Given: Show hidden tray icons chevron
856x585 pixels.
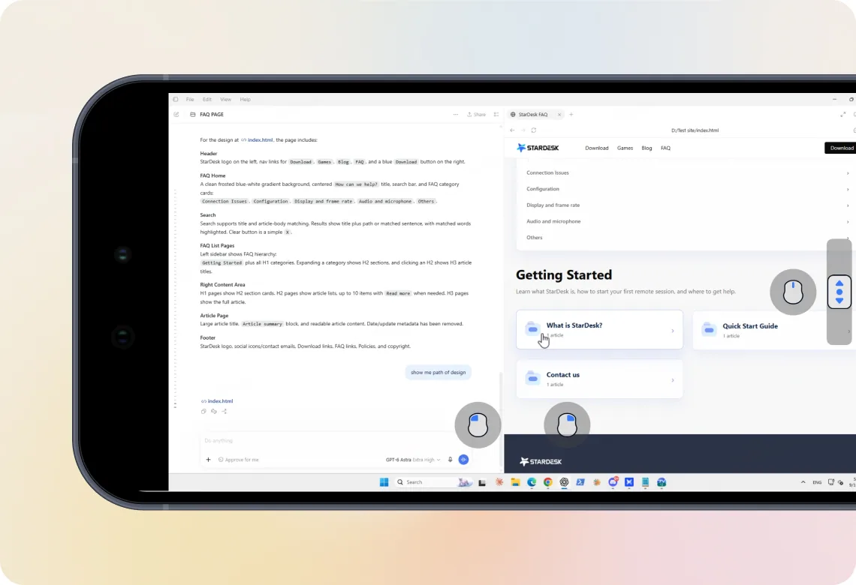Looking at the screenshot, I should coord(803,482).
